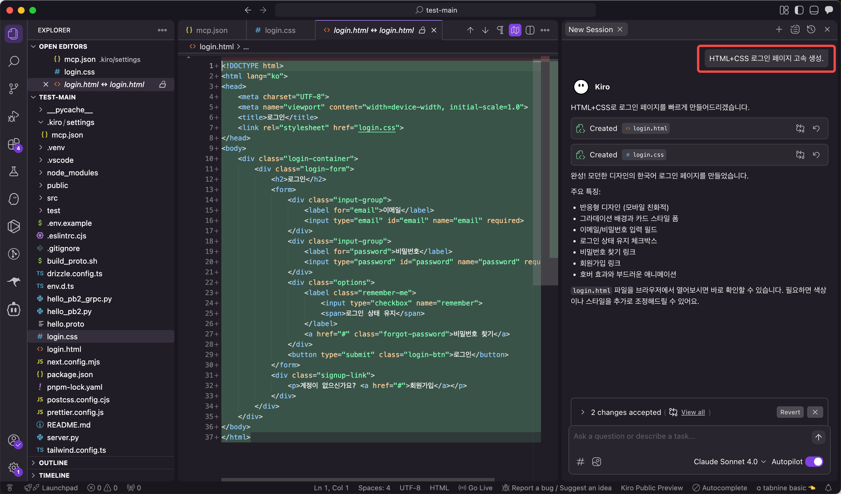Expand the OUTLINE section
841x494 pixels.
[x=53, y=463]
